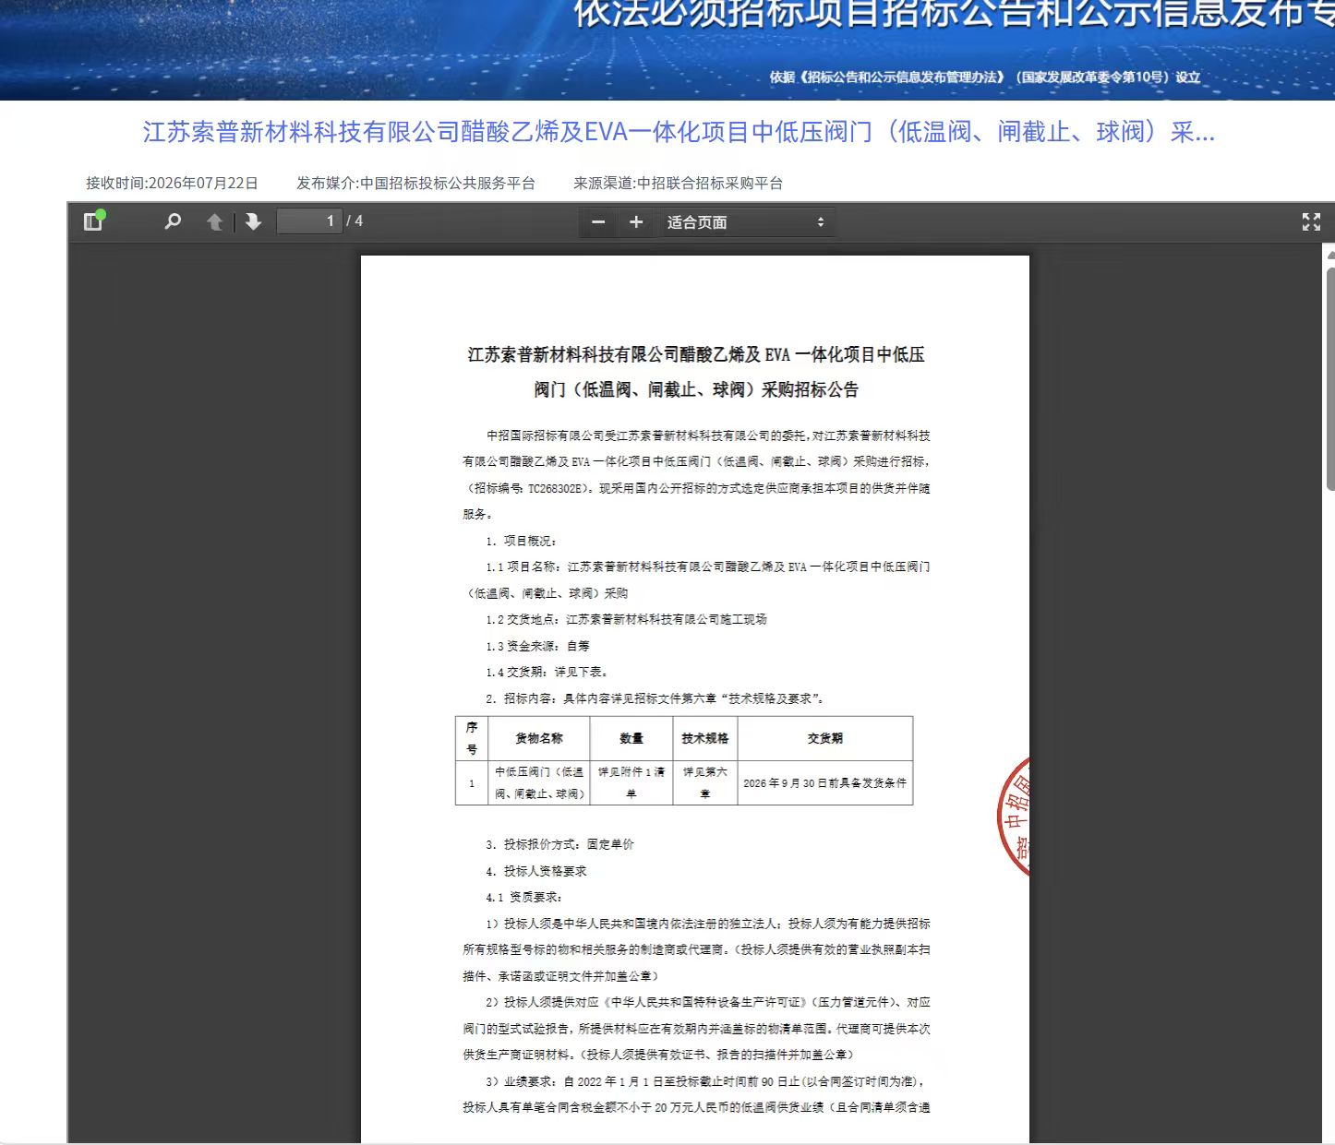The width and height of the screenshot is (1335, 1145).
Task: Click the 货物名称 table header
Action: click(x=539, y=738)
